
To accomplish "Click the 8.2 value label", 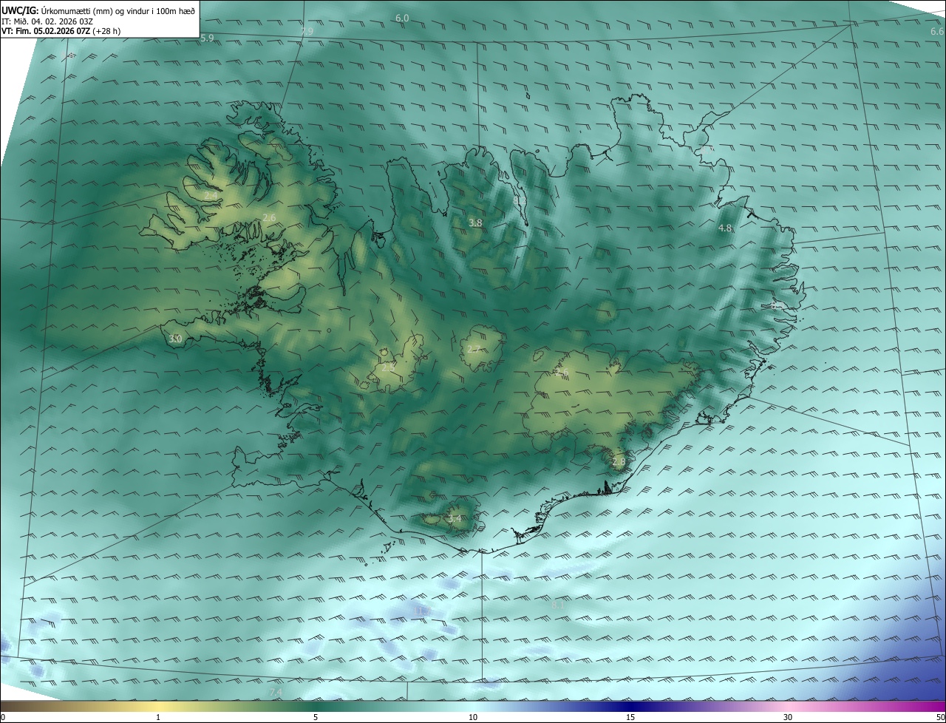I will [x=520, y=200].
